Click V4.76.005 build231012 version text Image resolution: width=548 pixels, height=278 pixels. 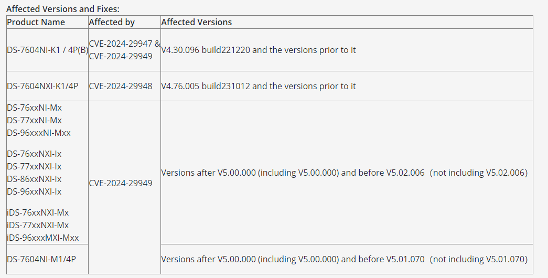pyautogui.click(x=206, y=86)
